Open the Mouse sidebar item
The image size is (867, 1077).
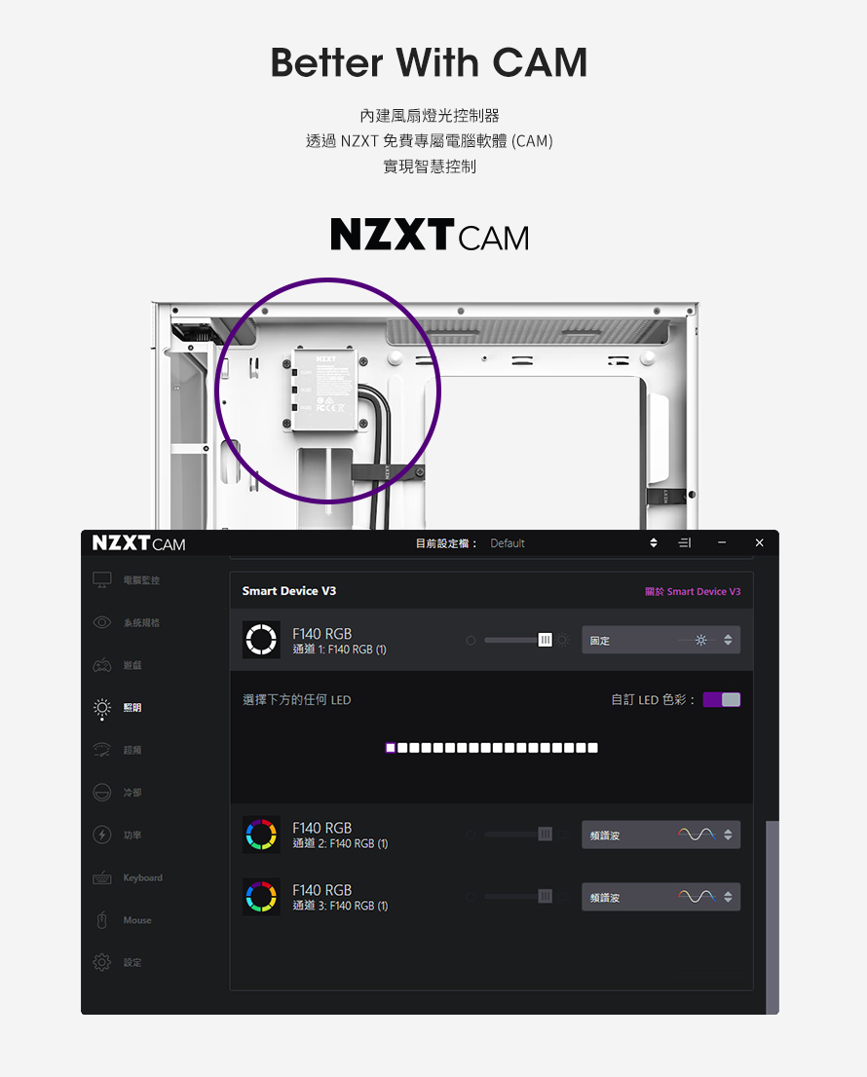[x=124, y=919]
